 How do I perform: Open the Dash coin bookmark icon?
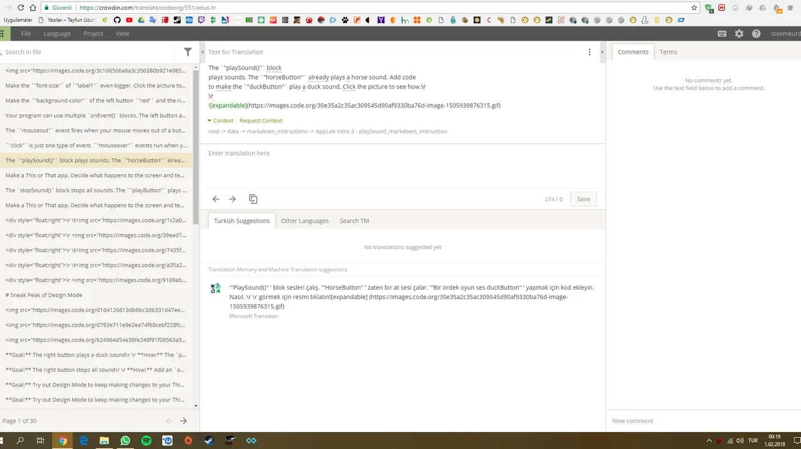[x=681, y=20]
